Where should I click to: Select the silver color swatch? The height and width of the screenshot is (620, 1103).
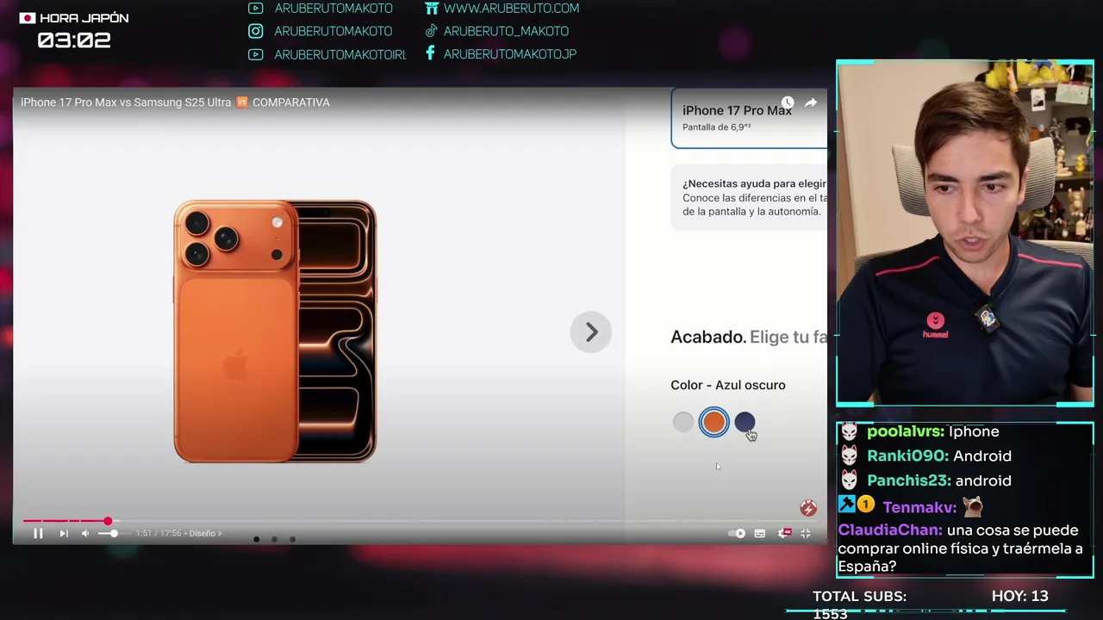[682, 422]
